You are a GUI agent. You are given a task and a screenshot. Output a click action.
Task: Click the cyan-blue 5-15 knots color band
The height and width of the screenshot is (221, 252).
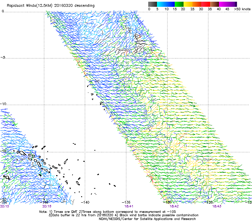click(166, 4)
